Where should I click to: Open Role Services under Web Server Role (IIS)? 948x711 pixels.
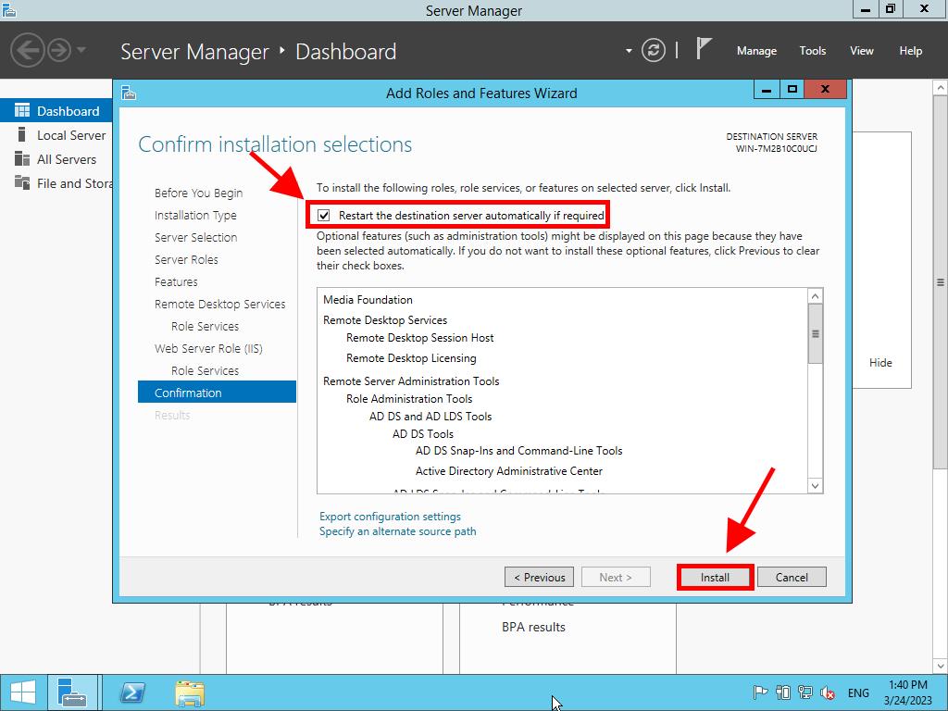(205, 370)
